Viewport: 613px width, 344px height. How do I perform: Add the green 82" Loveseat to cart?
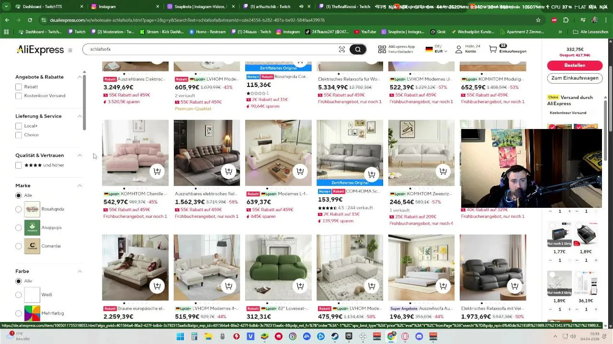300,286
